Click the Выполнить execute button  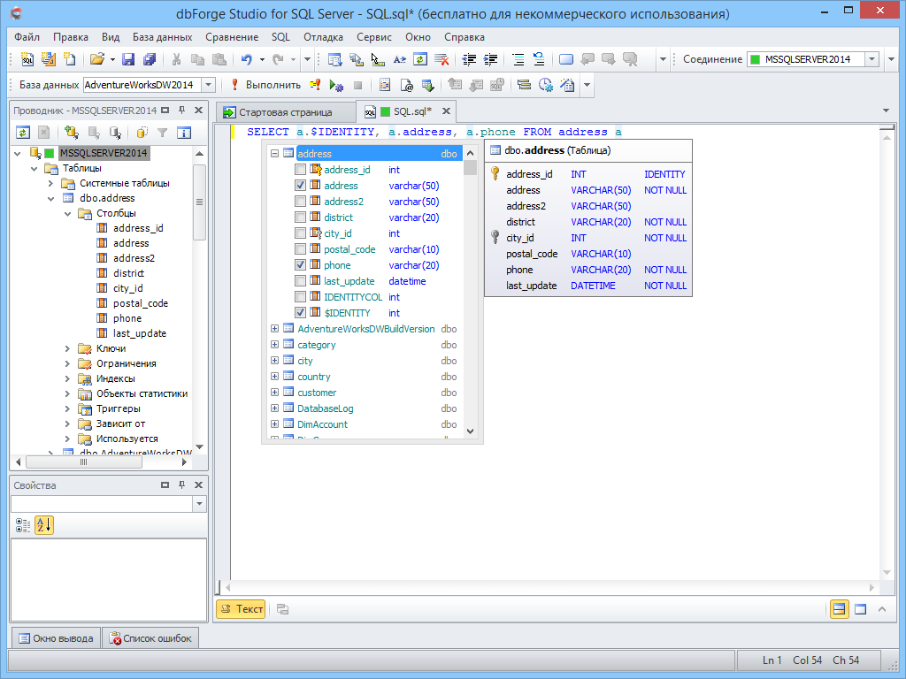point(265,85)
